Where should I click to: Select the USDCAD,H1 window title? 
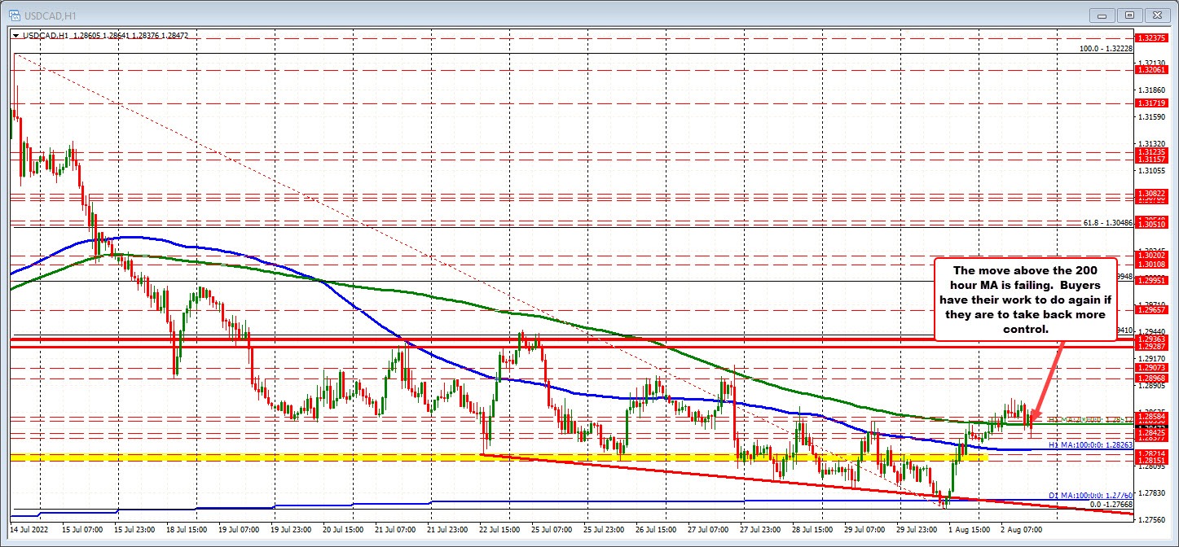coord(49,15)
